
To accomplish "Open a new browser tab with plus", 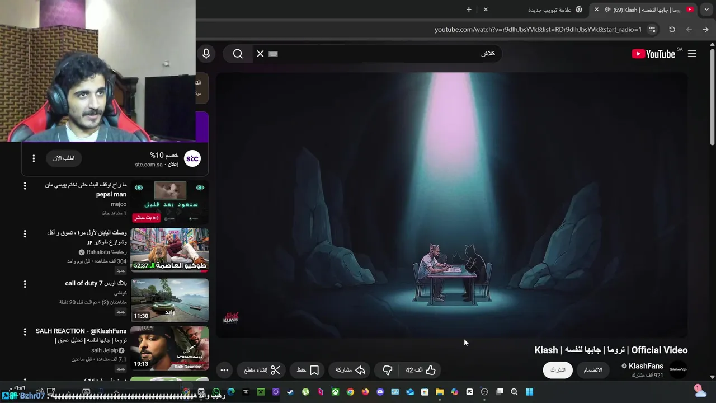I will 469,10.
